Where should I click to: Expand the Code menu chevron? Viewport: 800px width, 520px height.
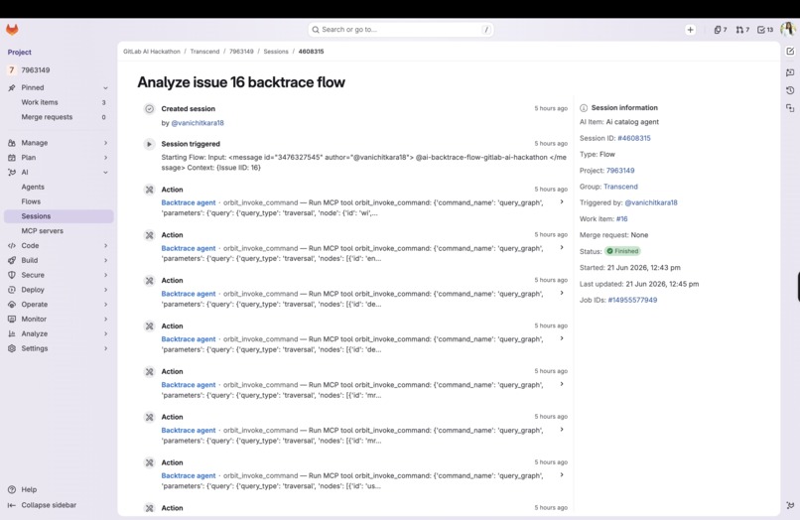click(105, 245)
